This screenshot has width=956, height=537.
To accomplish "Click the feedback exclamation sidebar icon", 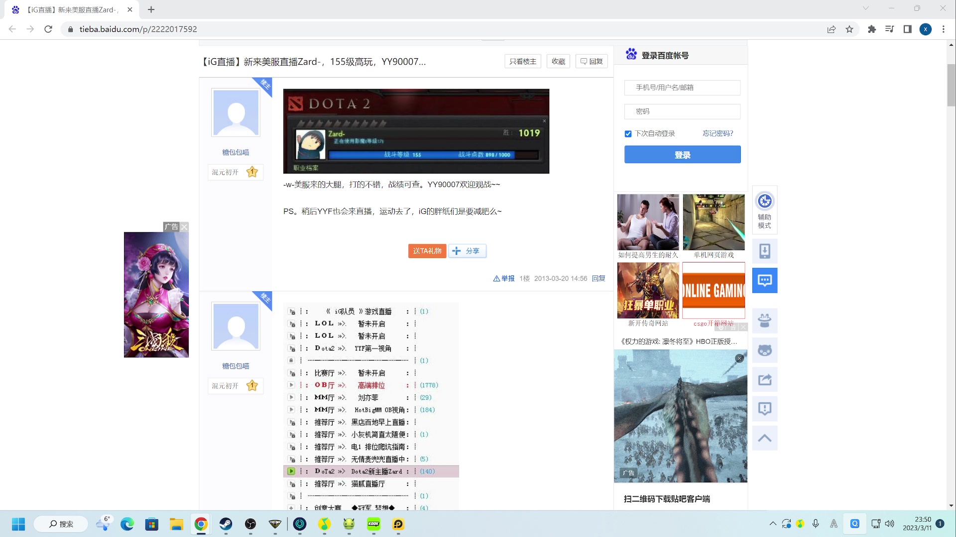I will (765, 409).
